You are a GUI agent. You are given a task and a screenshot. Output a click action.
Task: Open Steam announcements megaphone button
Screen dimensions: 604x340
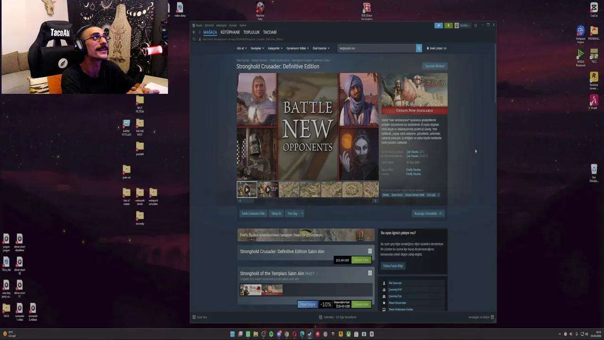pyautogui.click(x=438, y=25)
